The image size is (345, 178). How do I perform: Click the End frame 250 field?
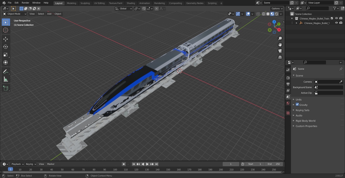click(274, 164)
